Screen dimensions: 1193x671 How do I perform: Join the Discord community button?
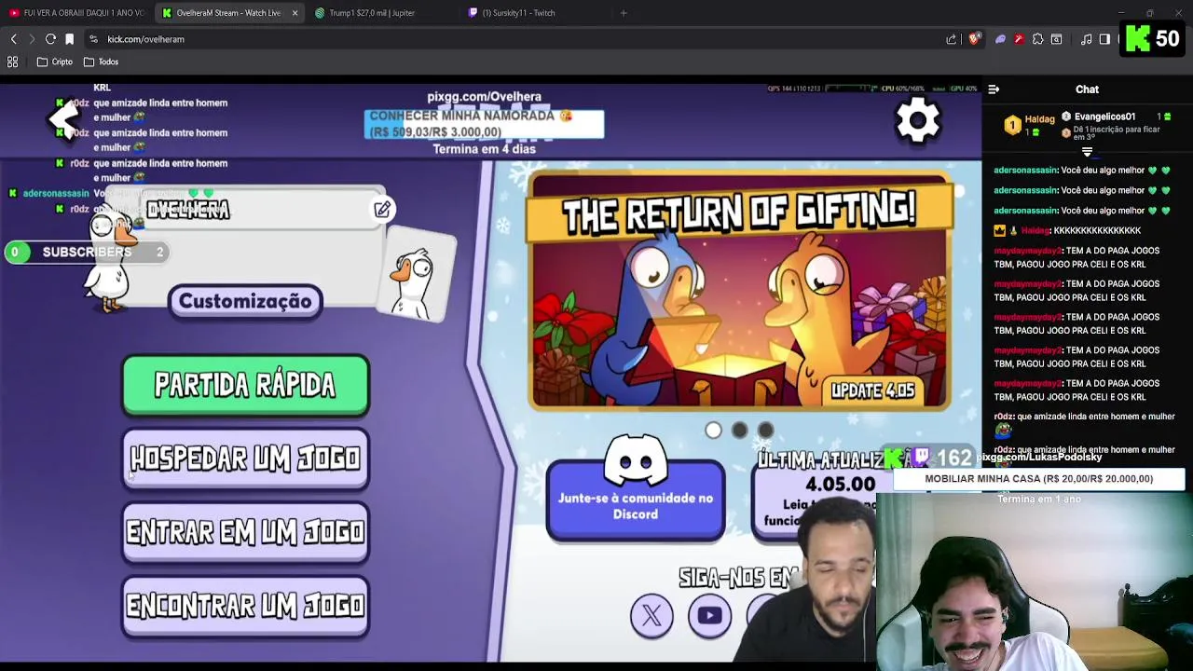(636, 500)
